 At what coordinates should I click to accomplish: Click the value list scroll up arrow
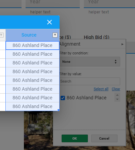117,95
